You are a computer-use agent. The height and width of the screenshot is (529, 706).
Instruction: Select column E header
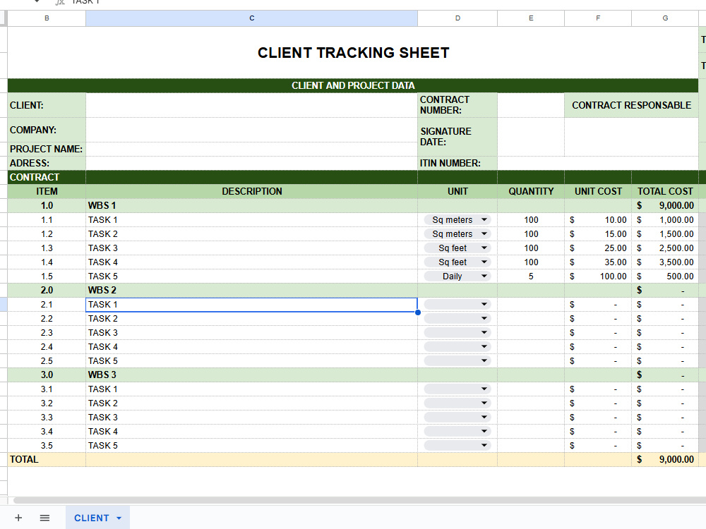tap(531, 18)
